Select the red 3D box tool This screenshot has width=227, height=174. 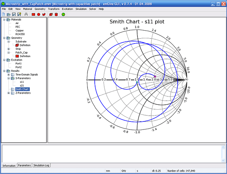51,14
